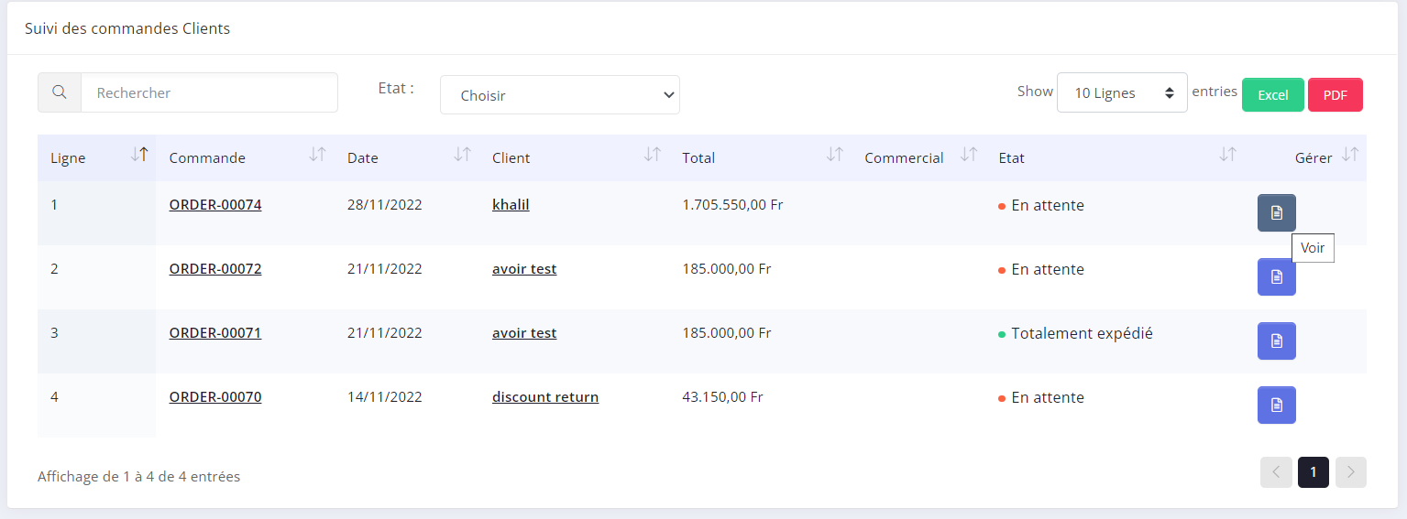Expand the Etat 'Choisir' dropdown

559,95
